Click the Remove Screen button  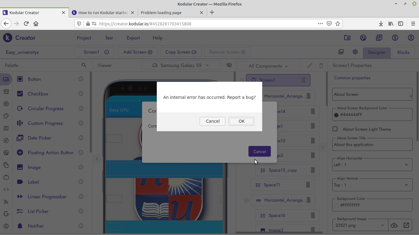(x=227, y=52)
